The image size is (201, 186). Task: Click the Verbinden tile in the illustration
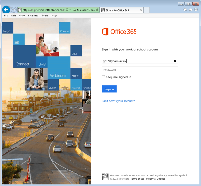(59, 68)
